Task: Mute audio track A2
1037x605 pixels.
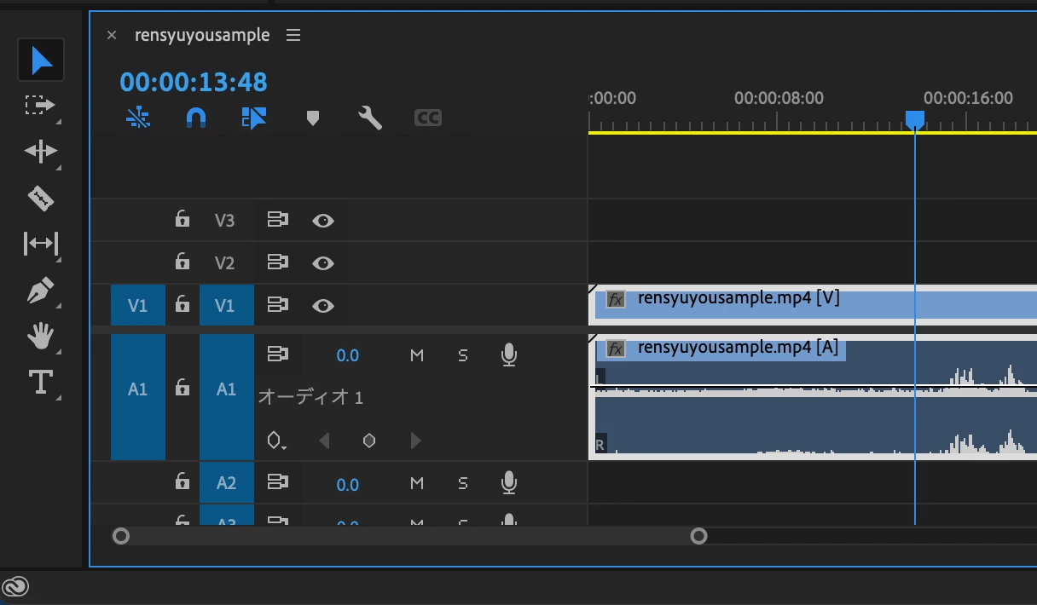Action: coord(417,484)
